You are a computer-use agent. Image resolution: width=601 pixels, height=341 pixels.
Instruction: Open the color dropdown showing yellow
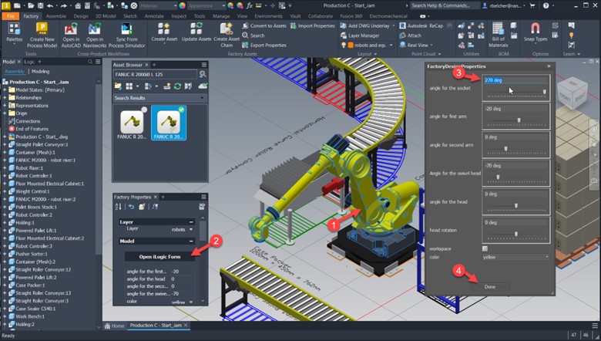coord(515,257)
